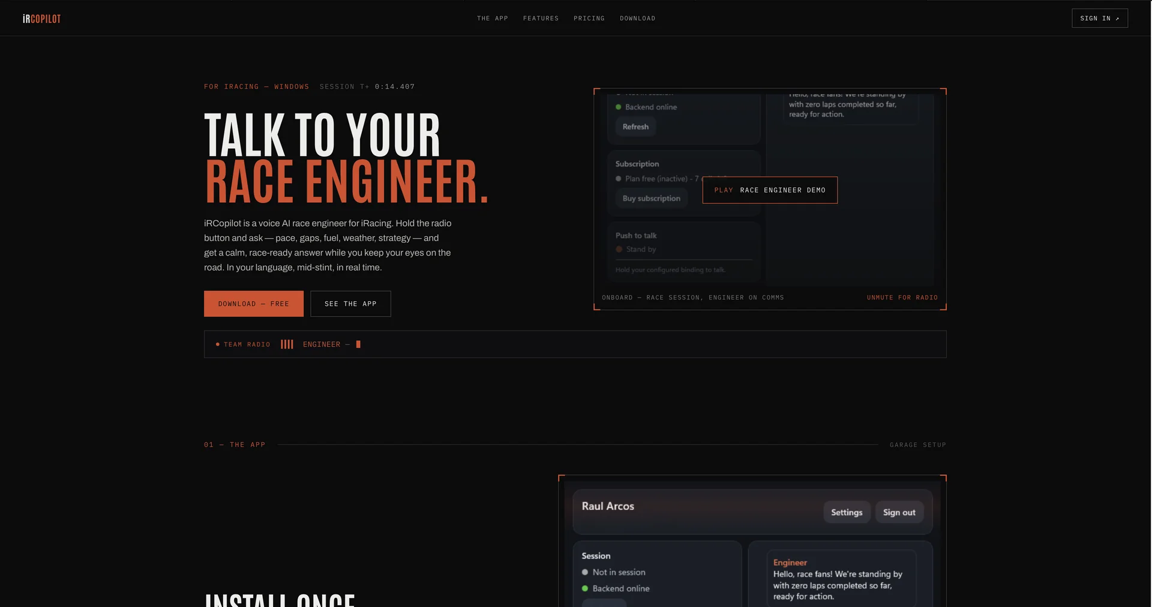Viewport: 1152px width, 607px height.
Task: Click the Settings button in app screenshot
Action: point(847,512)
